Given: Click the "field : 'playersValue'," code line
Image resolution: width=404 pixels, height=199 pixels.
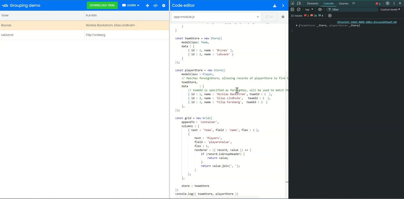Looking at the screenshot, I should coord(213,142).
